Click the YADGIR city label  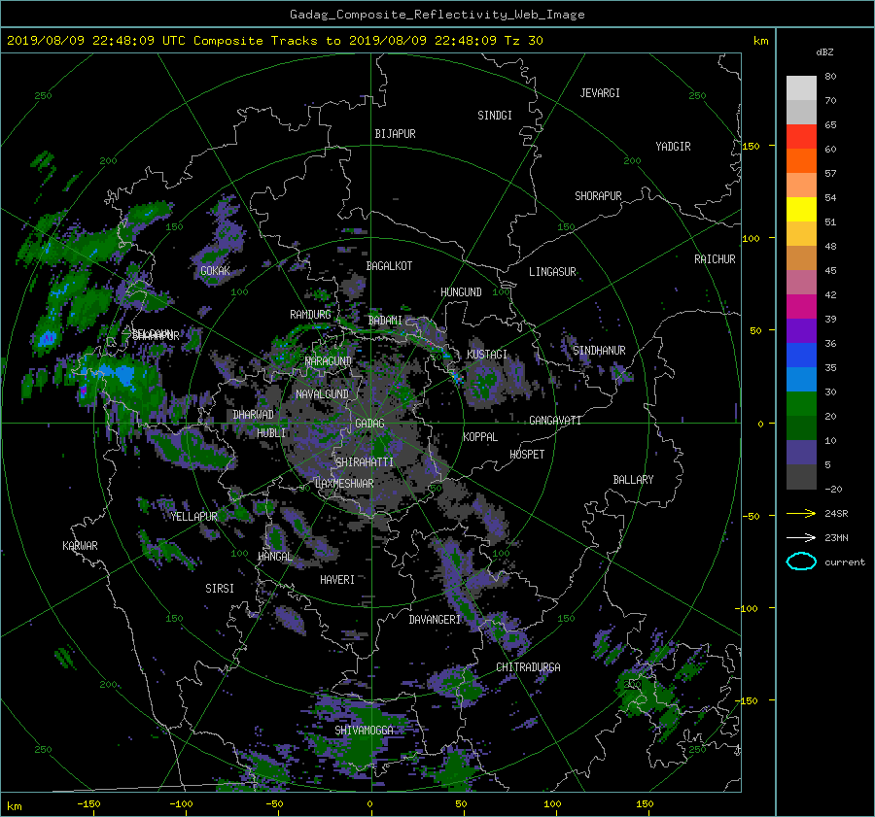[673, 147]
